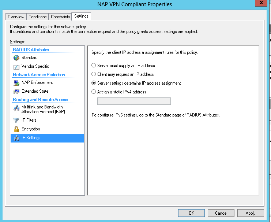Click the Vendor Specific checklist icon
The image size is (271, 222).
coord(16,67)
